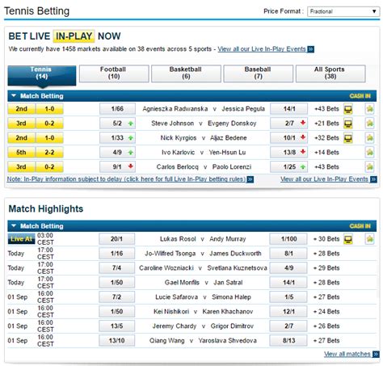383x366 pixels.
Task: Open the live video icon for the Kyrgios v Bedene match
Action: [348, 138]
